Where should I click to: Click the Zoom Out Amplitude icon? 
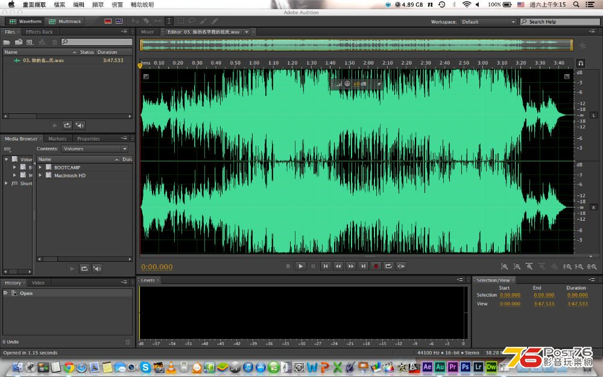point(517,266)
